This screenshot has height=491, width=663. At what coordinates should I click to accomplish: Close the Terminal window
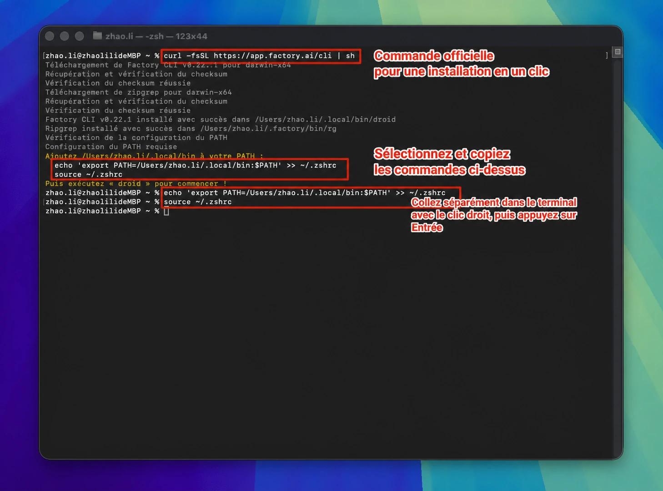[x=50, y=36]
